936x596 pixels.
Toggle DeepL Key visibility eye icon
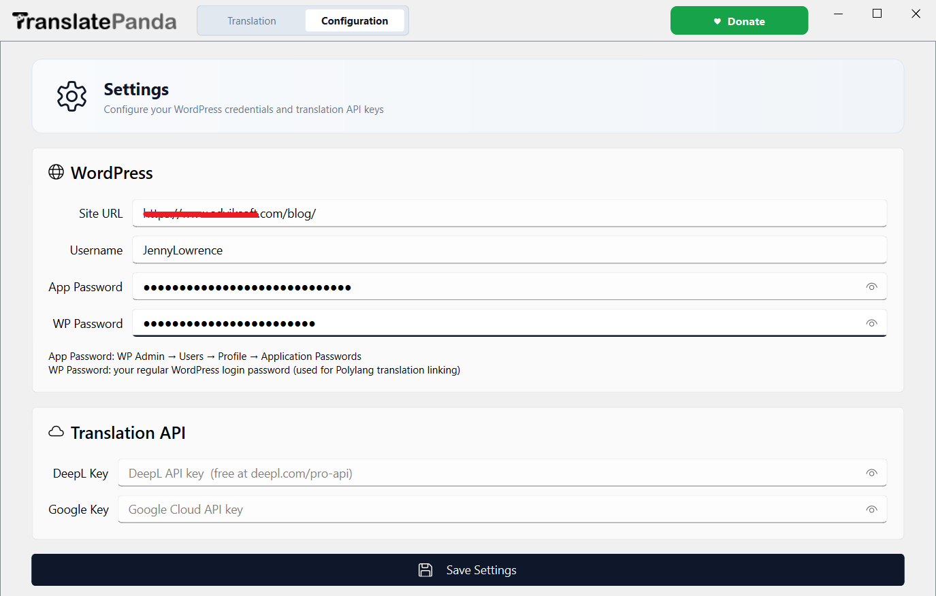[x=871, y=473]
